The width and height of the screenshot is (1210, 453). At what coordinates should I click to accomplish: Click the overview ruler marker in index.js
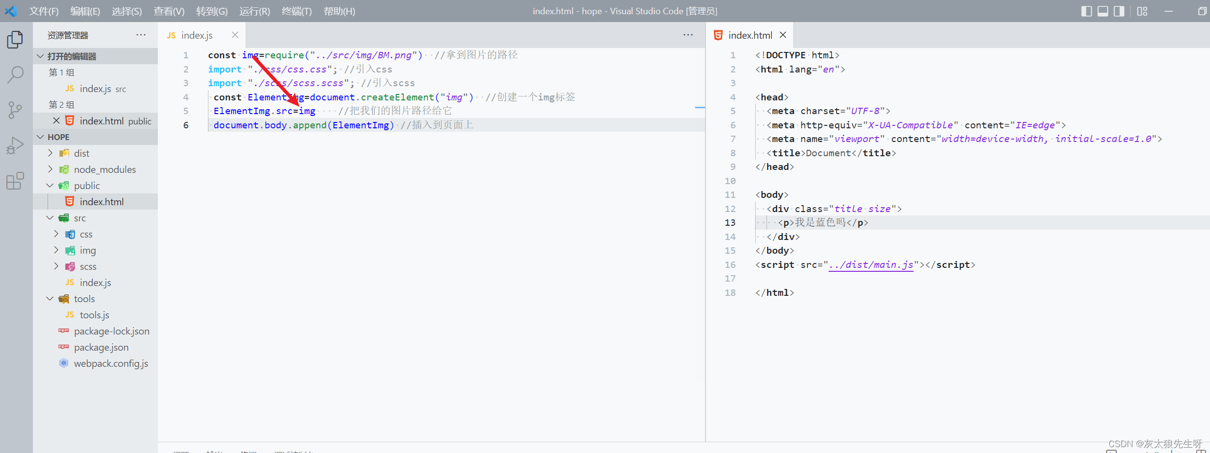point(700,107)
